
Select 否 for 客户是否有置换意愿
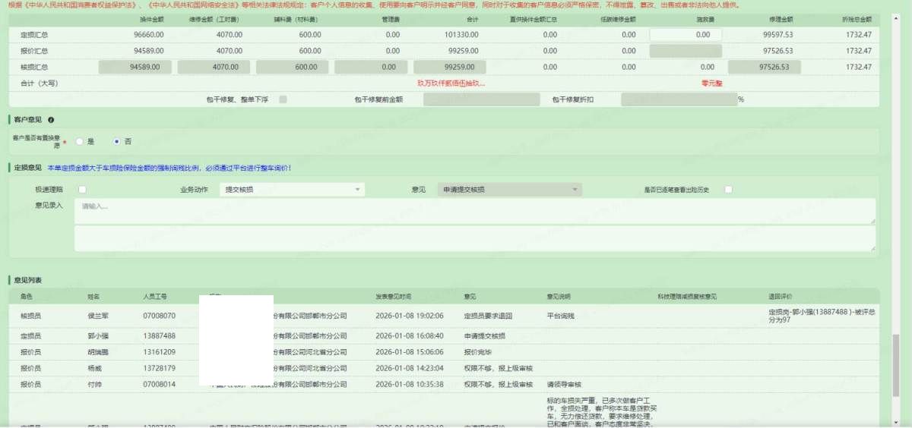tap(116, 141)
